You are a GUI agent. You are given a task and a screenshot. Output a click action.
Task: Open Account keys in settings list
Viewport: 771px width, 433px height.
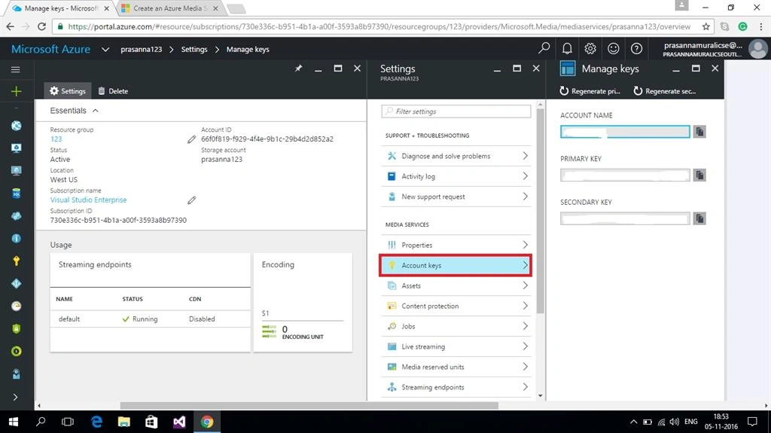pos(456,265)
